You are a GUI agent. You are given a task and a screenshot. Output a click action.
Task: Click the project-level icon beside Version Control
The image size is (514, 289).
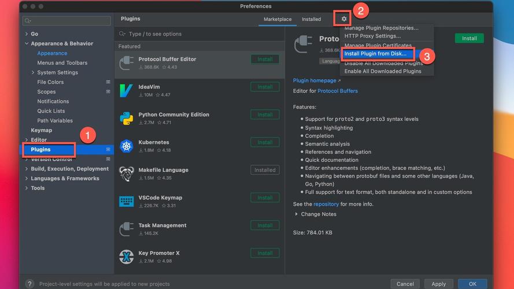108,159
